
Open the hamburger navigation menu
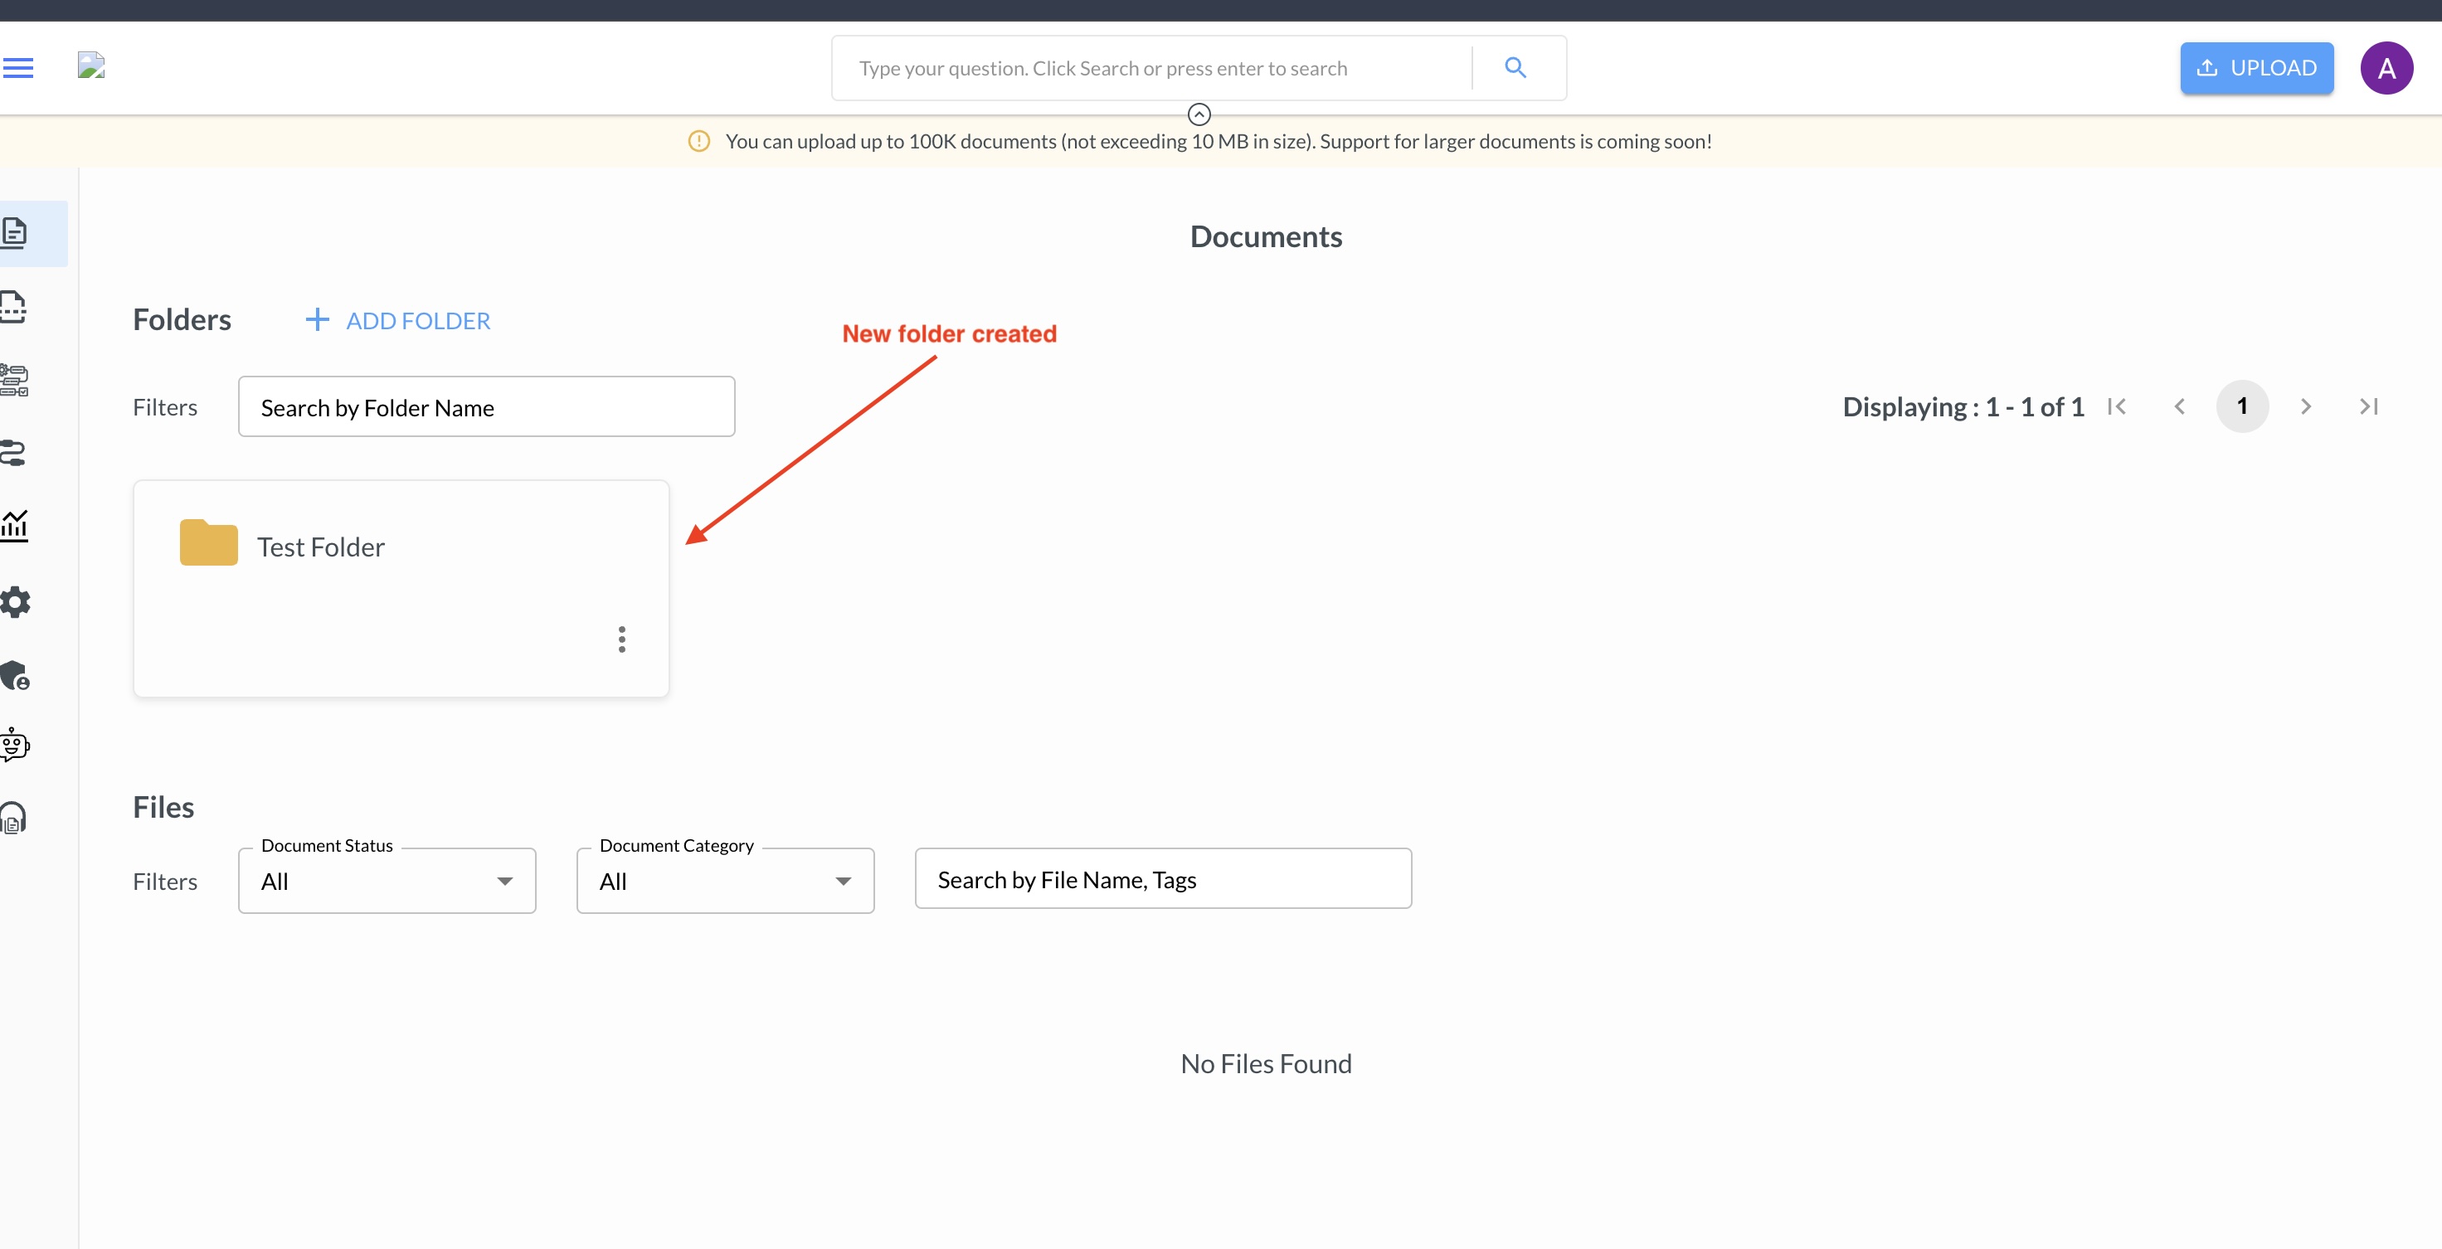(x=18, y=68)
